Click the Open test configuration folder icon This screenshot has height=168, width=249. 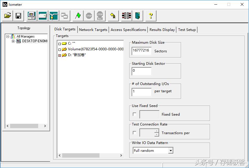[8, 16]
